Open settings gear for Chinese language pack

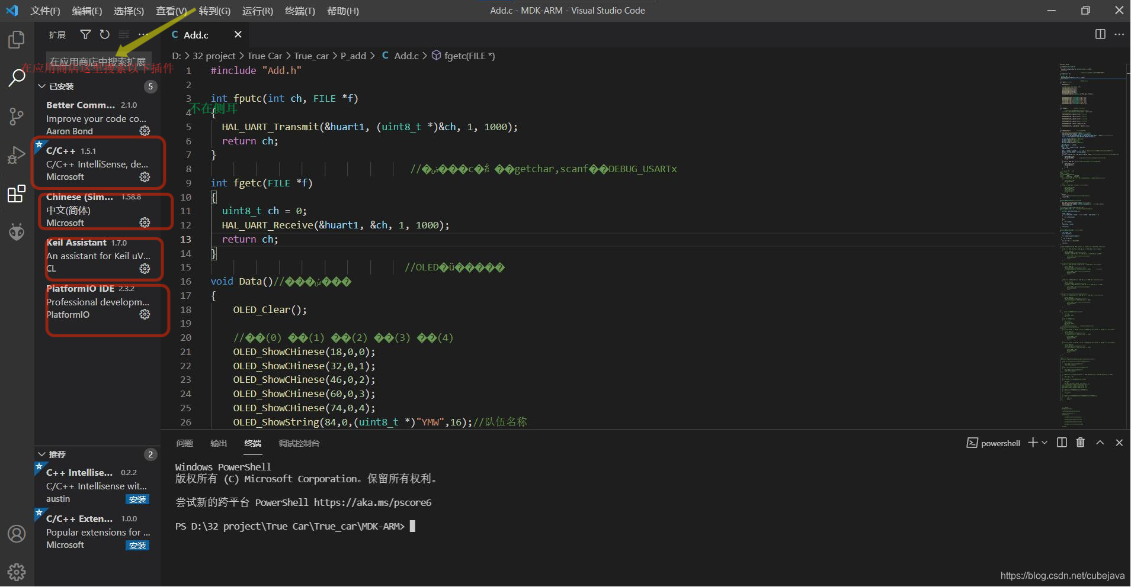(145, 222)
